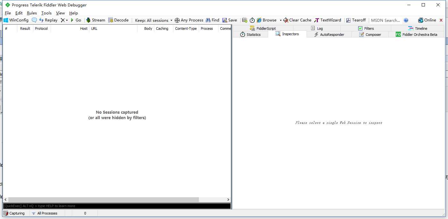
Task: Click Go to resume breakpoints
Action: tap(76, 20)
